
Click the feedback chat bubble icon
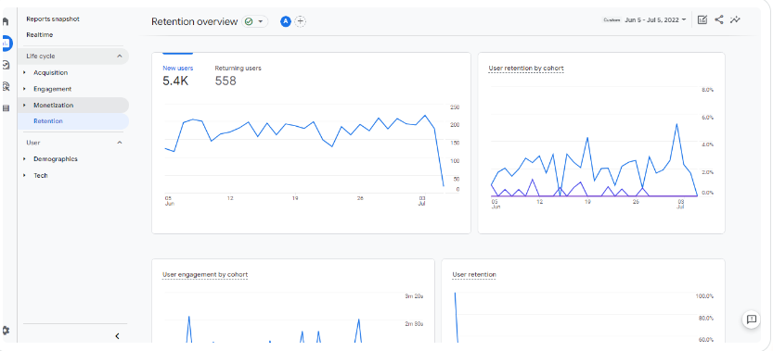(752, 320)
